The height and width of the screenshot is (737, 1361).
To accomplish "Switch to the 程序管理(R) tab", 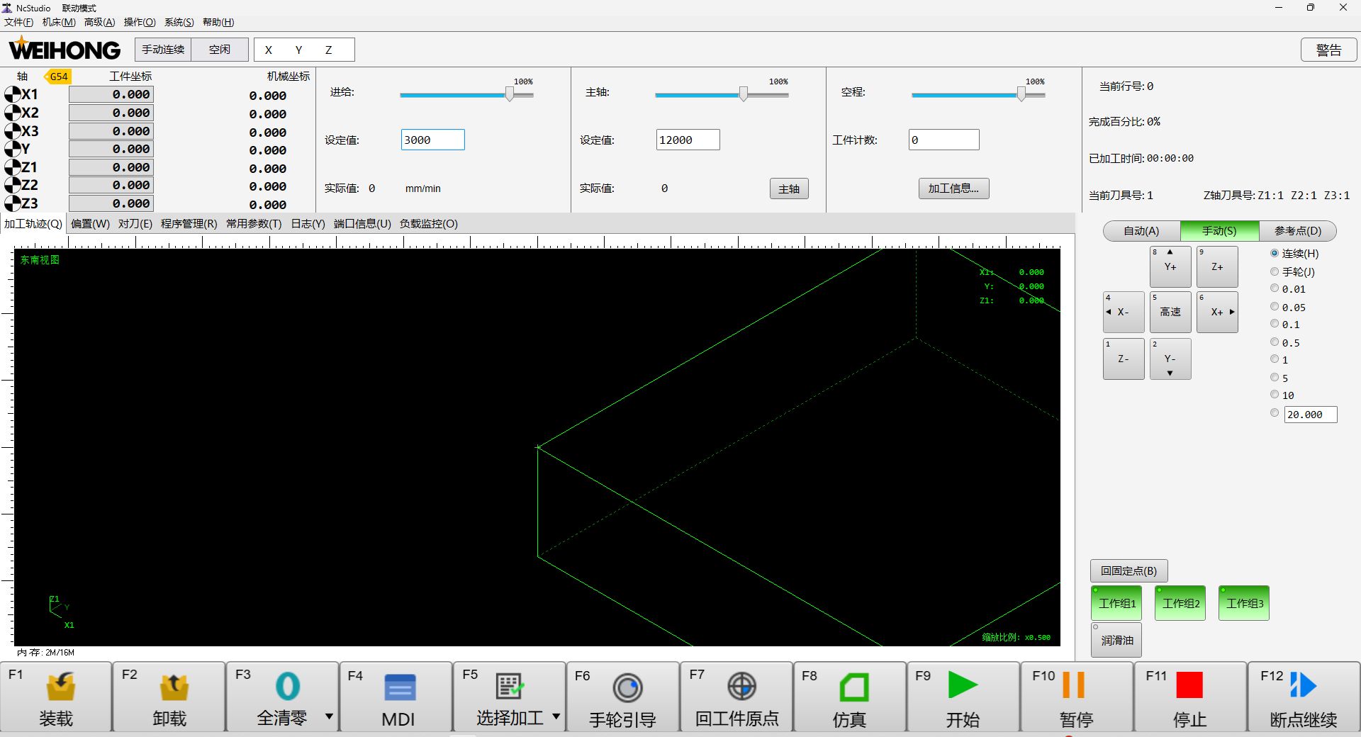I will coord(189,224).
